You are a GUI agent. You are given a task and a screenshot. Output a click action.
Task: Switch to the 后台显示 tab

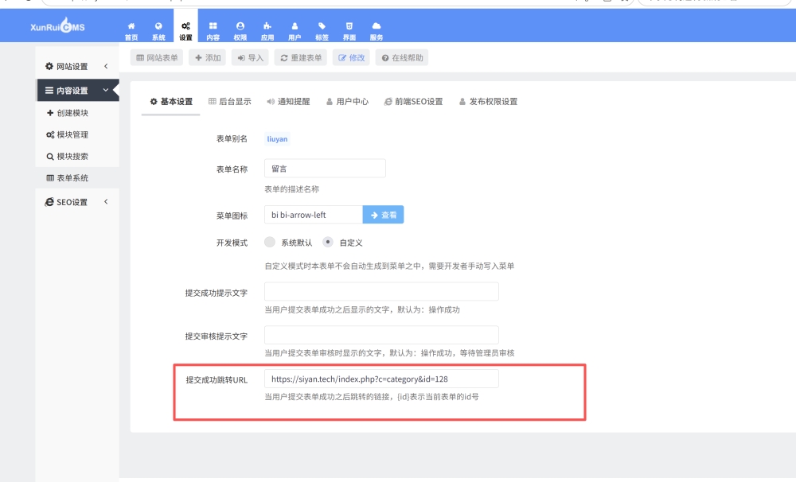[229, 102]
